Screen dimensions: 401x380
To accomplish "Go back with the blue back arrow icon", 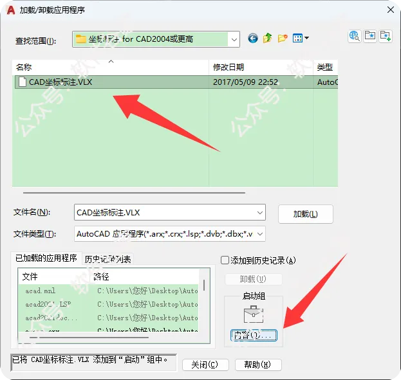I will [253, 39].
